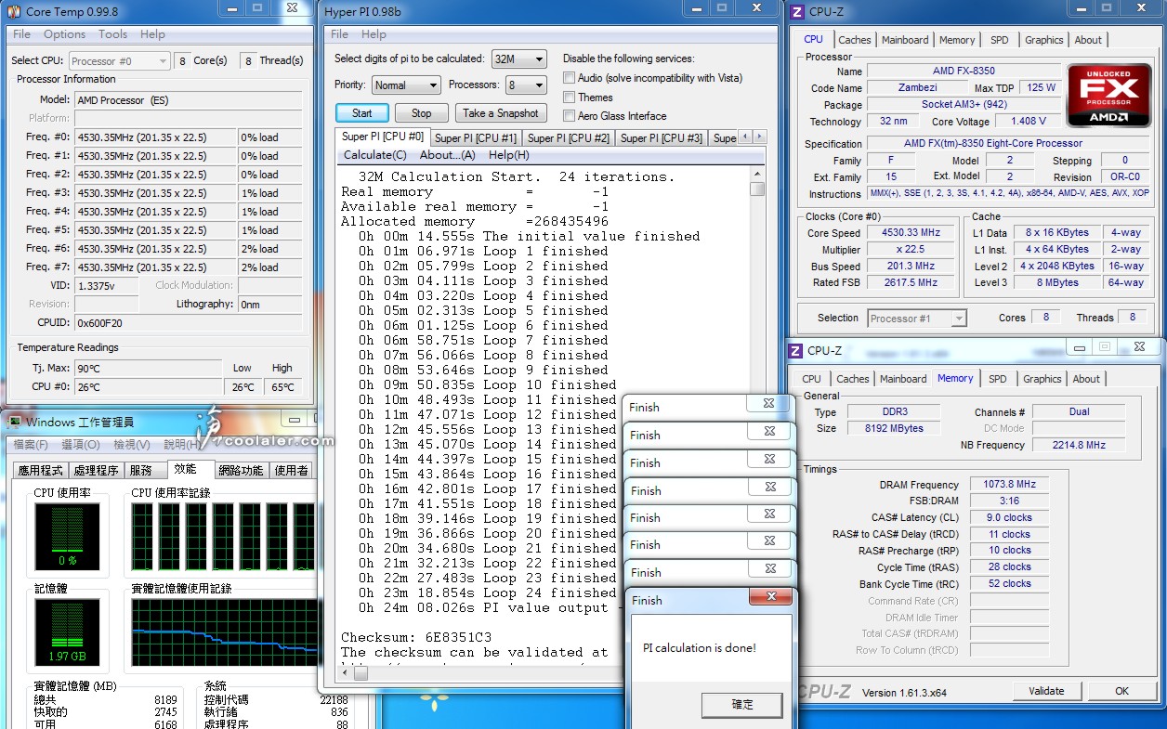Open the About...(A) menu in Super PI
Screen dimensions: 1167x729
tap(448, 155)
